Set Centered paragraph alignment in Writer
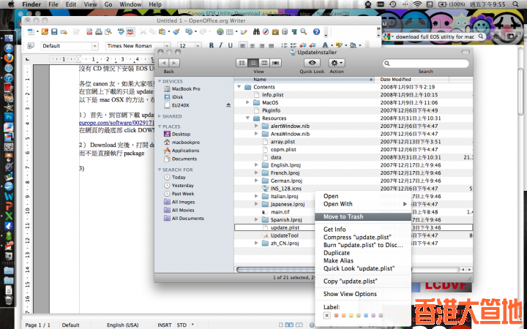527x329 pixels. click(252, 45)
